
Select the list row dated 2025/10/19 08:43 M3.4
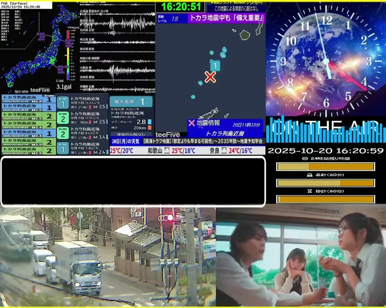click(29, 124)
